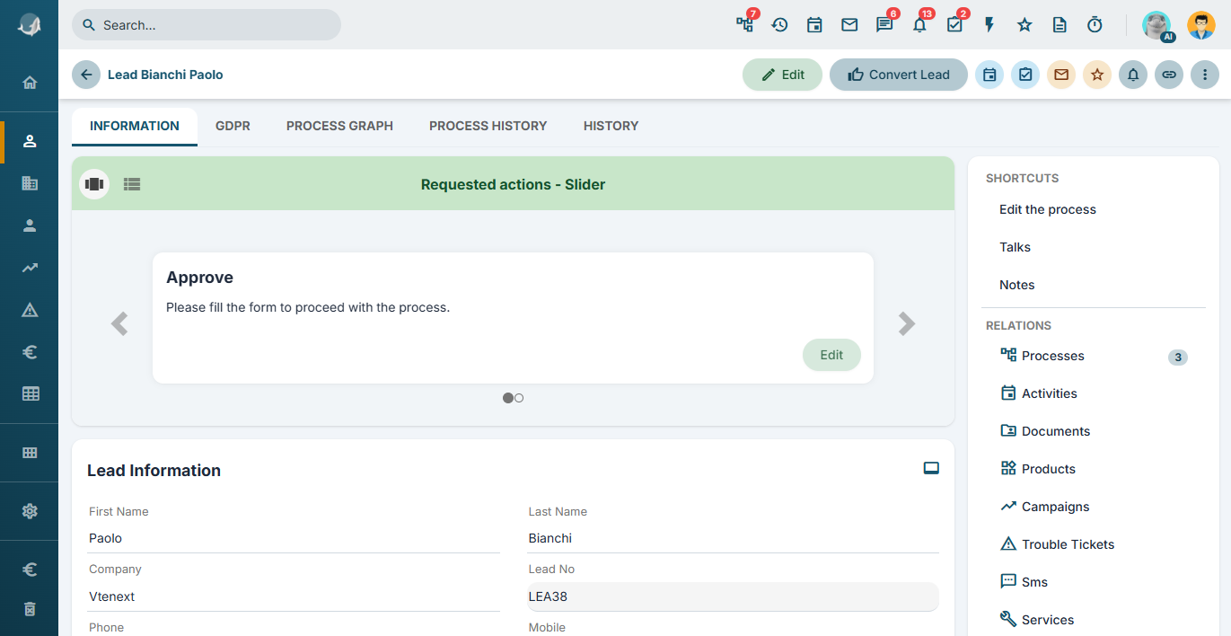Open favorites star icon in top bar
This screenshot has width=1231, height=636.
tap(1024, 25)
